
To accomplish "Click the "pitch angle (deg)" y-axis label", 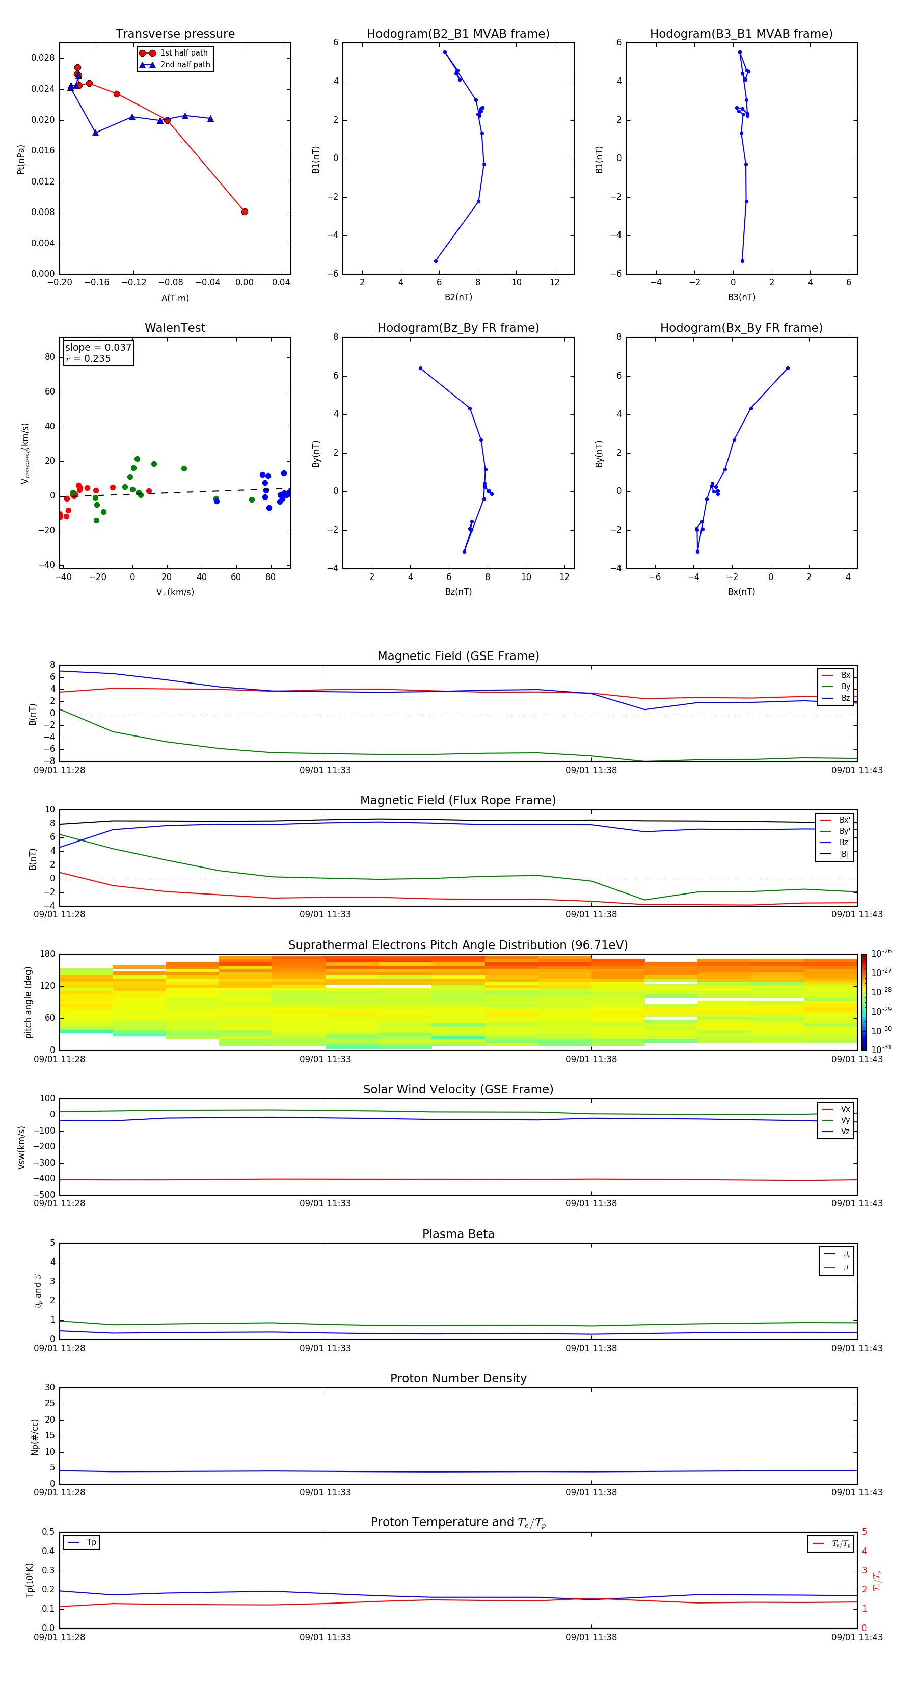I will 28,1002.
